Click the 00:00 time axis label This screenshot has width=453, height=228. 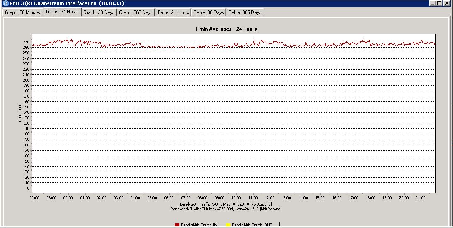68,198
